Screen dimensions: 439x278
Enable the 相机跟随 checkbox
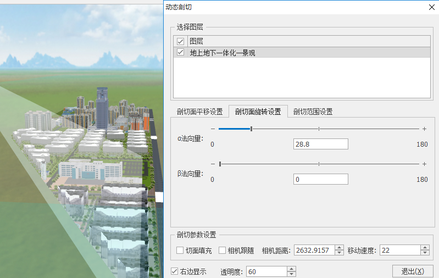point(223,251)
